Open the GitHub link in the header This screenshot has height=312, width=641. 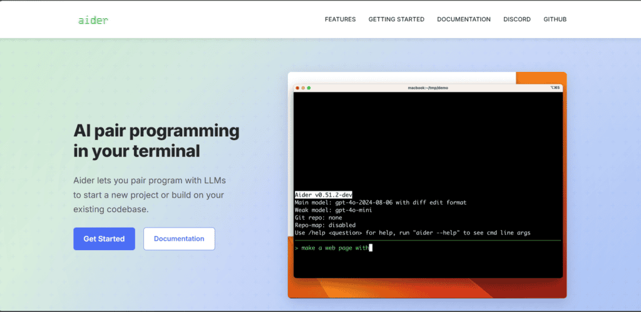[555, 19]
